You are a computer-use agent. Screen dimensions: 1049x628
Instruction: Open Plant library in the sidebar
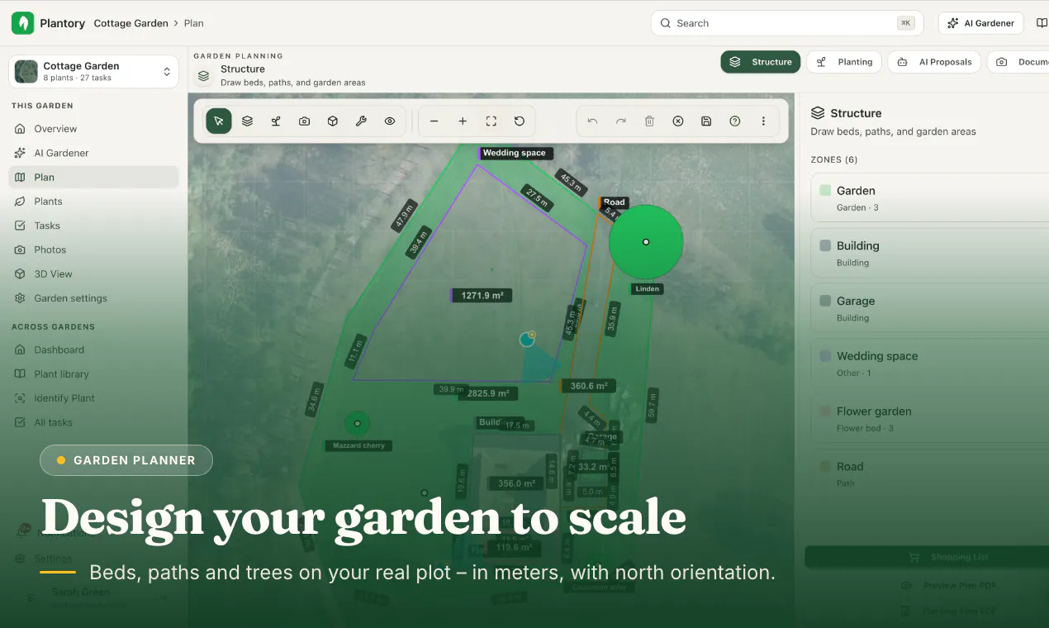[61, 374]
